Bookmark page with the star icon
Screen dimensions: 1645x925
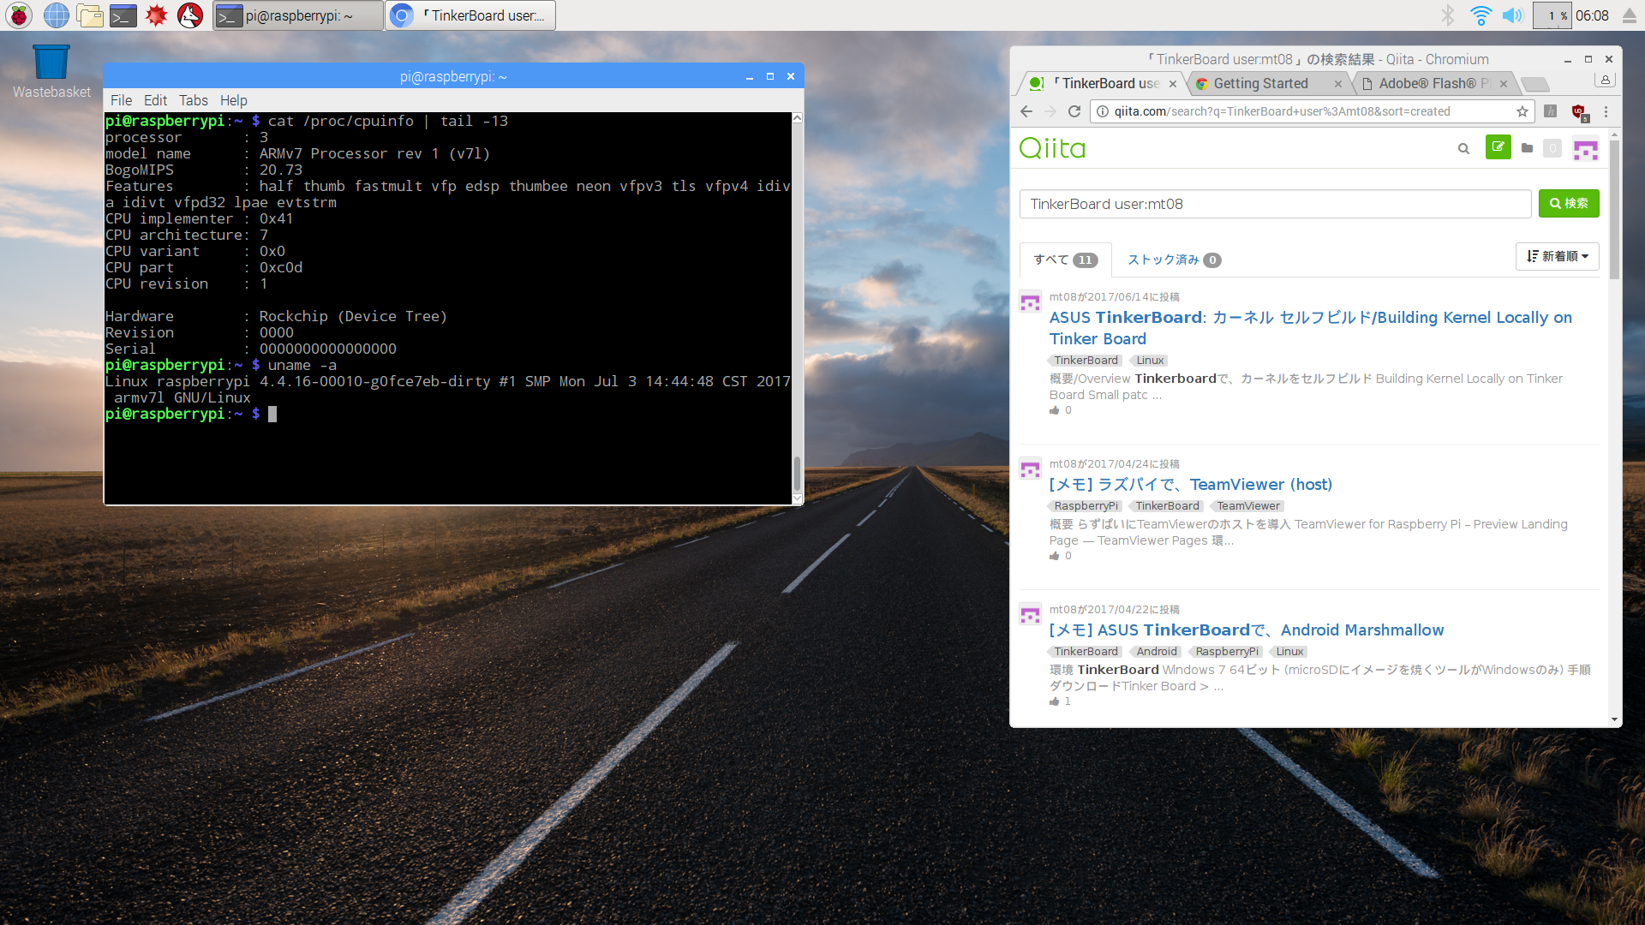1522,111
